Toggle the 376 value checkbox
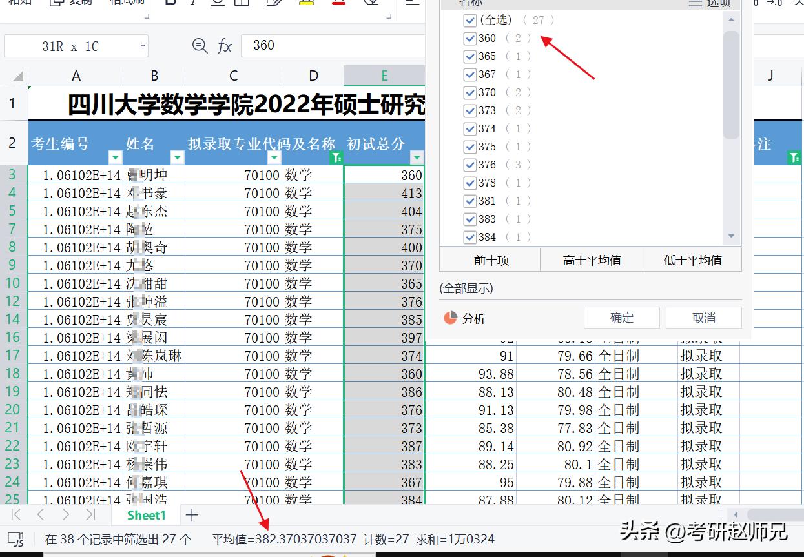The height and width of the screenshot is (557, 804). pyautogui.click(x=469, y=165)
